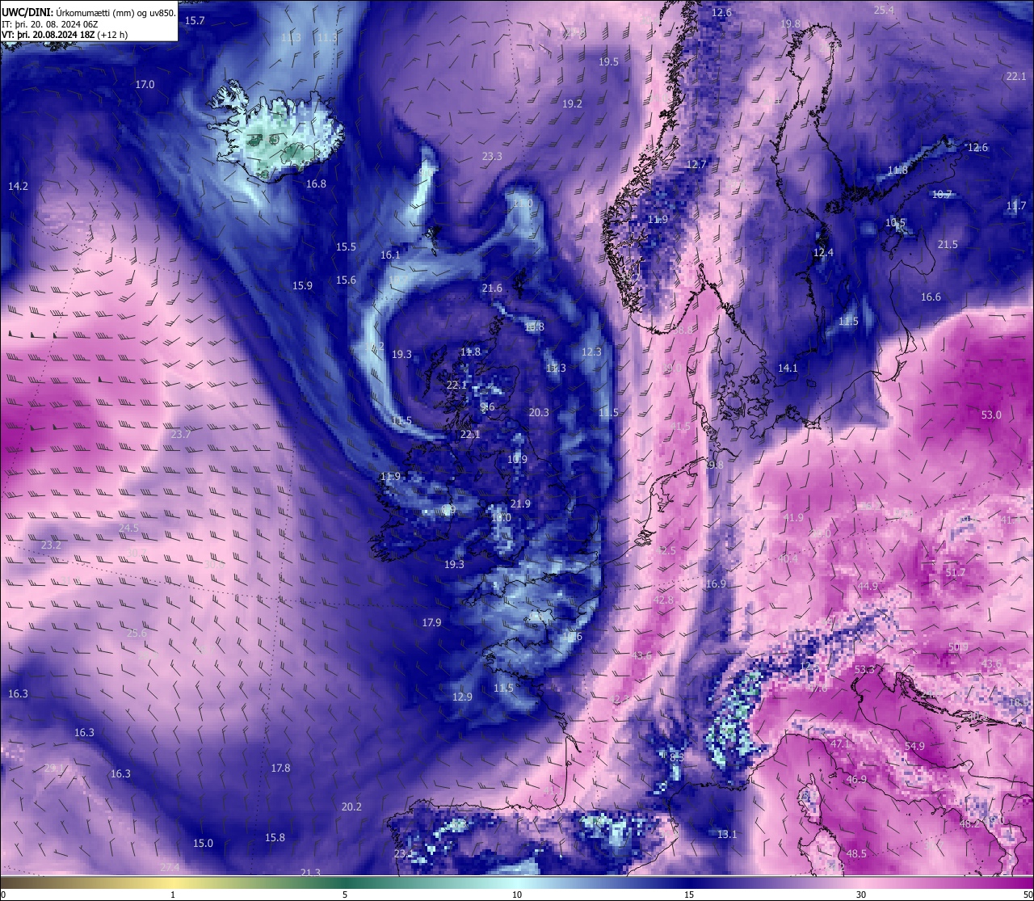
Task: Click the 48.5 value near Sardinia
Action: click(x=856, y=854)
